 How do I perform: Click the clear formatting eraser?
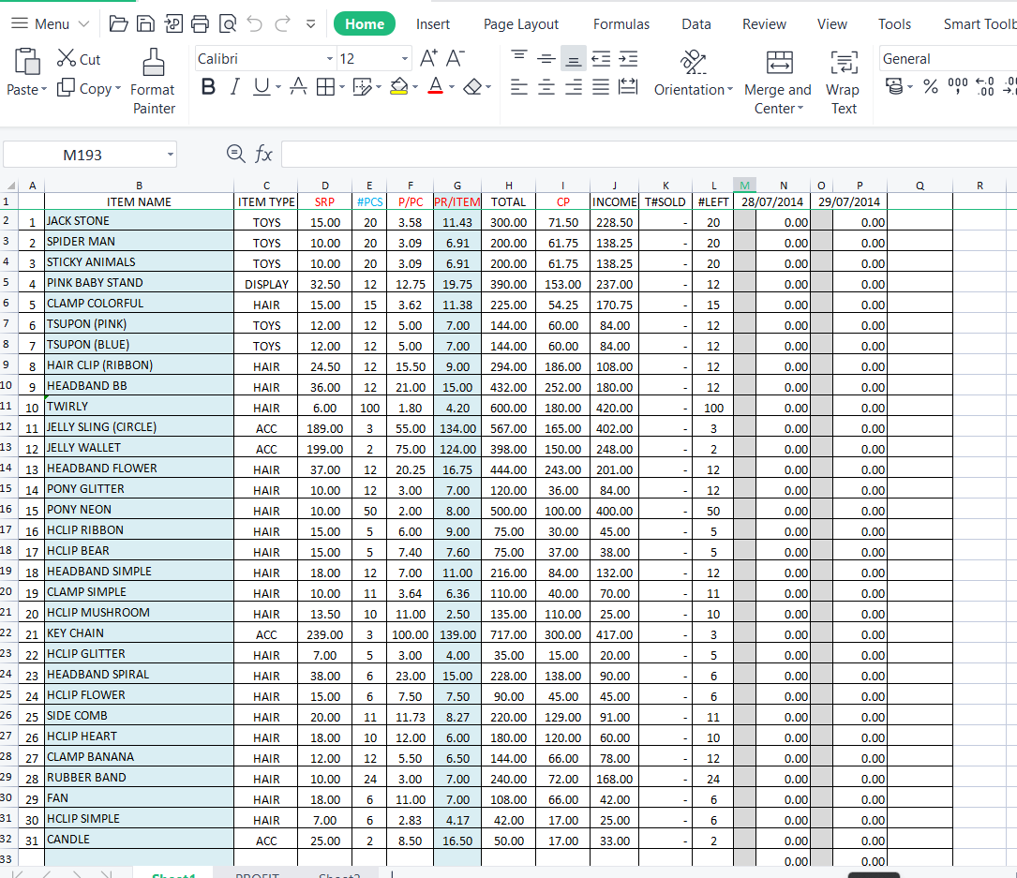tap(472, 86)
